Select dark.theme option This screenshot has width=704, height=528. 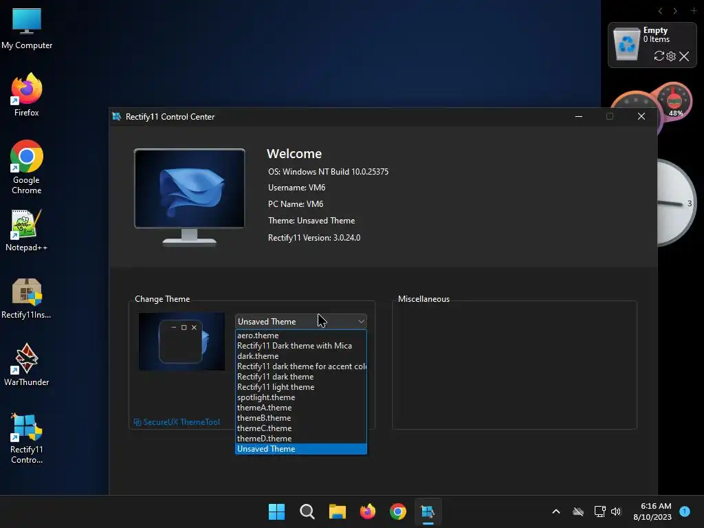301,356
